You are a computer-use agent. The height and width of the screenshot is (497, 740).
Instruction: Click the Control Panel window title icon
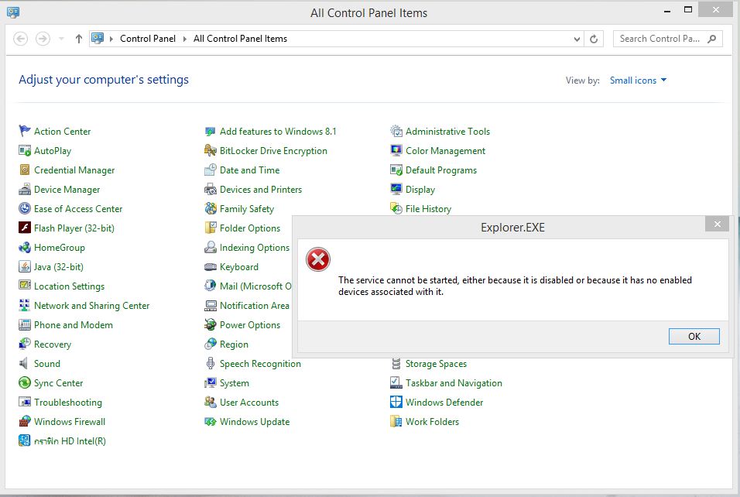(13, 12)
